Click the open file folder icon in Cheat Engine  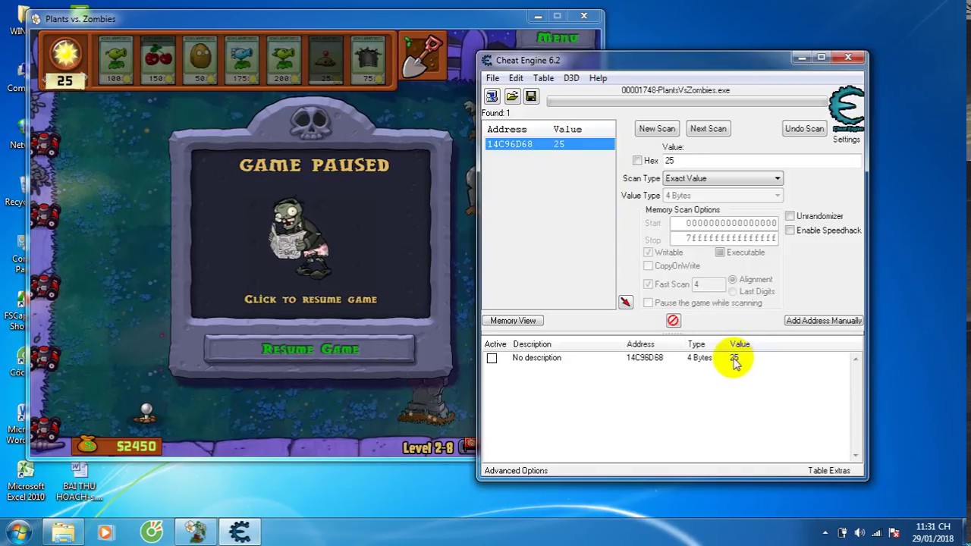click(x=512, y=96)
